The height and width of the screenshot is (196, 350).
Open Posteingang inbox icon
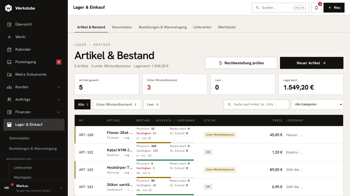coord(9,62)
